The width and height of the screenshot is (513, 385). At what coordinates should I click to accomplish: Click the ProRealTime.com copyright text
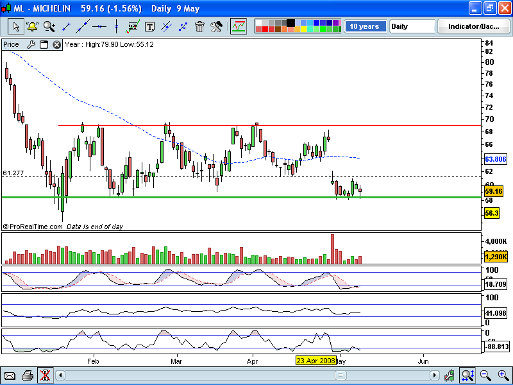33,227
